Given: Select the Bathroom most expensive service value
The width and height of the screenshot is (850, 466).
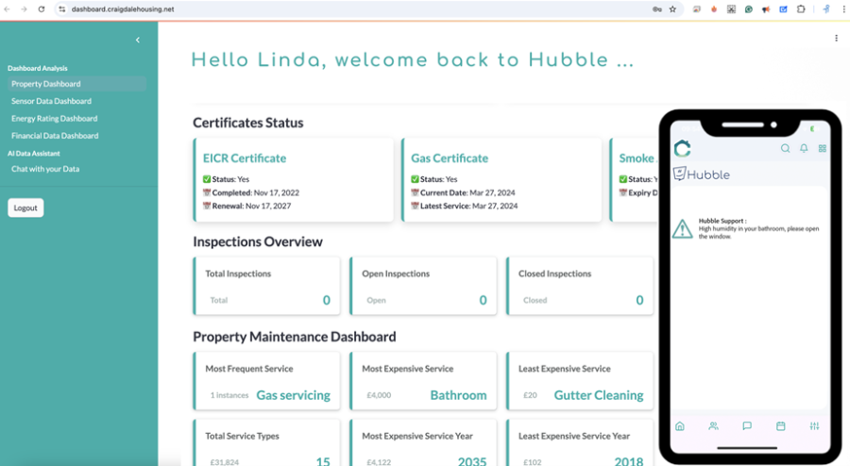Looking at the screenshot, I should pos(459,395).
